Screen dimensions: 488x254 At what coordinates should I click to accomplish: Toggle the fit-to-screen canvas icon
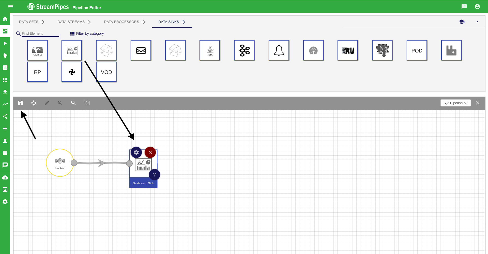coord(87,103)
